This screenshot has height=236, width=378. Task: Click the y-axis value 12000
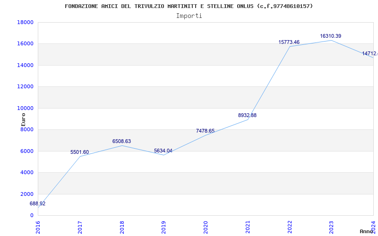26,87
